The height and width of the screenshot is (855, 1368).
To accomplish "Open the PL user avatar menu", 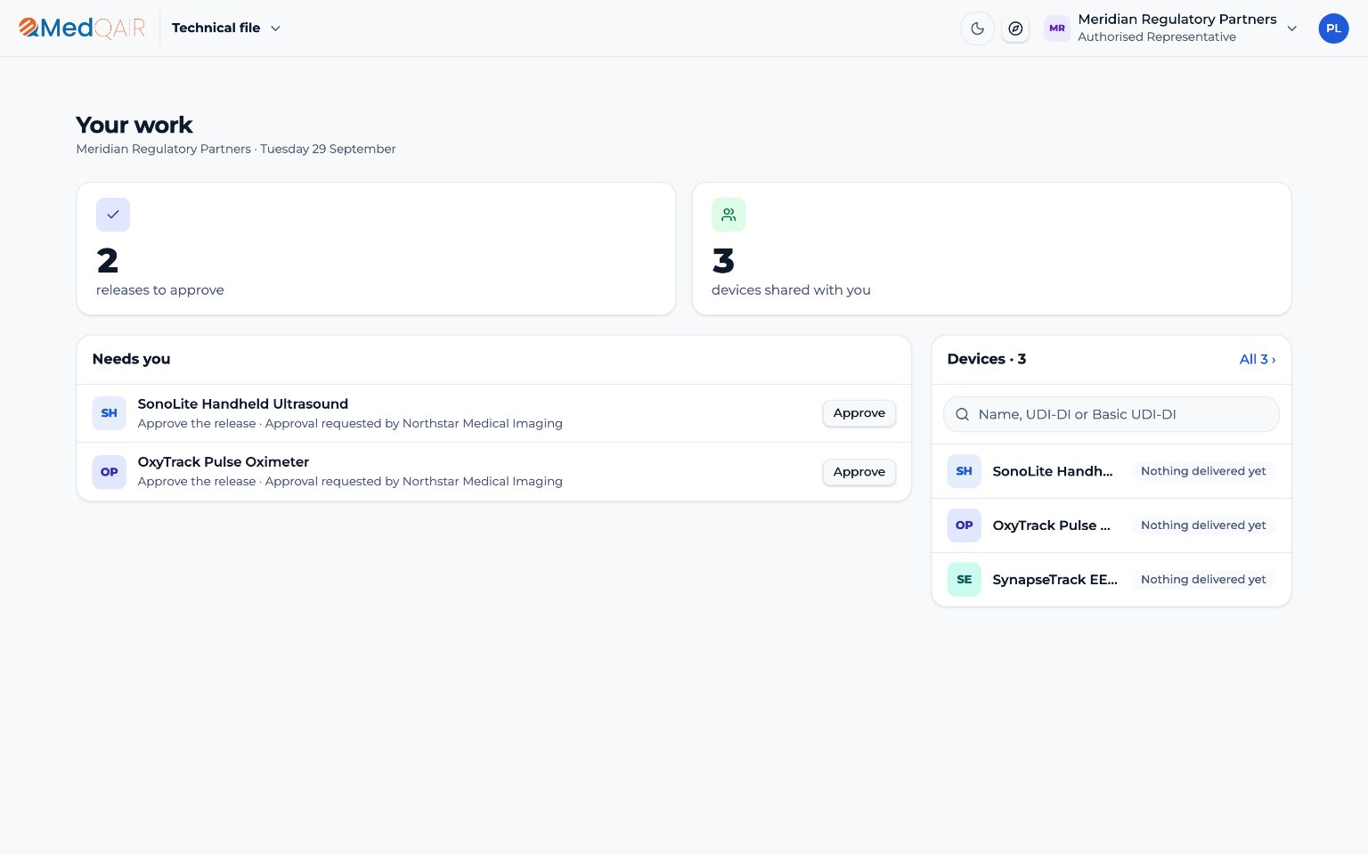I will click(1333, 28).
